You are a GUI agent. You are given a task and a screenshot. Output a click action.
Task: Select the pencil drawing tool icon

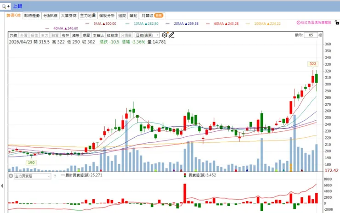tap(171, 35)
